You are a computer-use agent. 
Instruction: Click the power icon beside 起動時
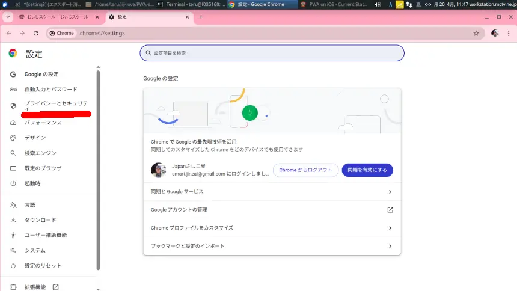(x=13, y=183)
